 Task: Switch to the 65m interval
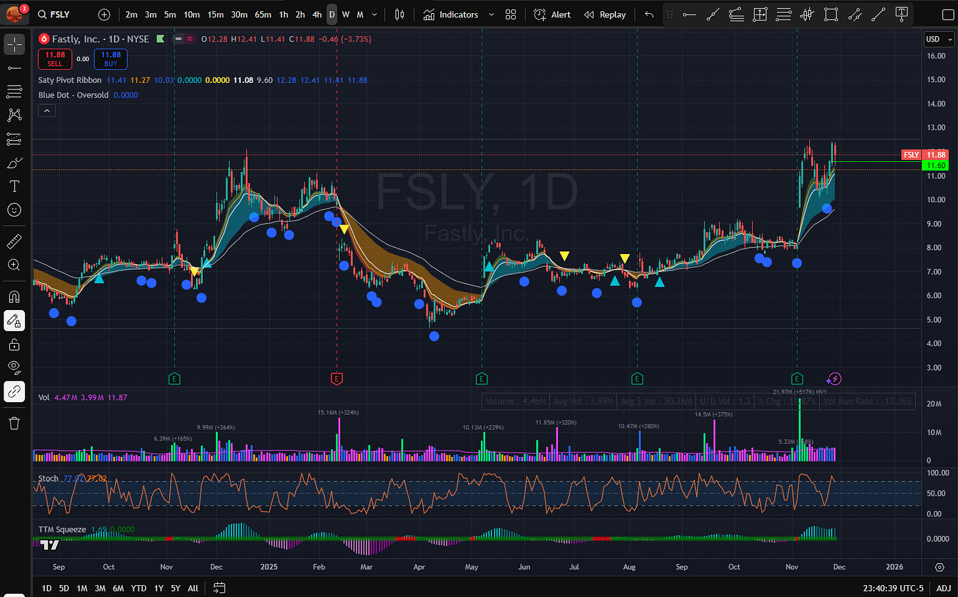click(x=263, y=14)
